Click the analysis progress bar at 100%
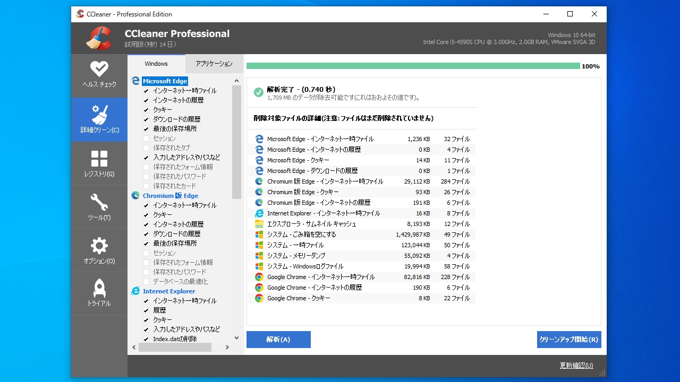Screen dimensions: 680x382 pos(413,66)
